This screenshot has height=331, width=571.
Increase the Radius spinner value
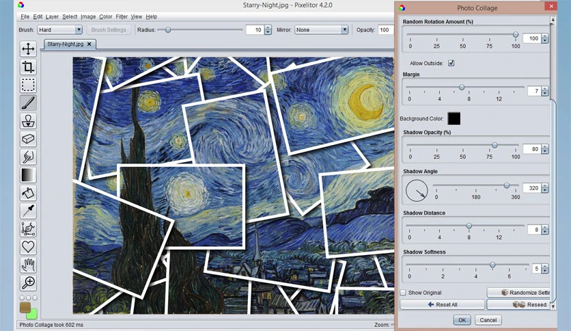(x=268, y=28)
